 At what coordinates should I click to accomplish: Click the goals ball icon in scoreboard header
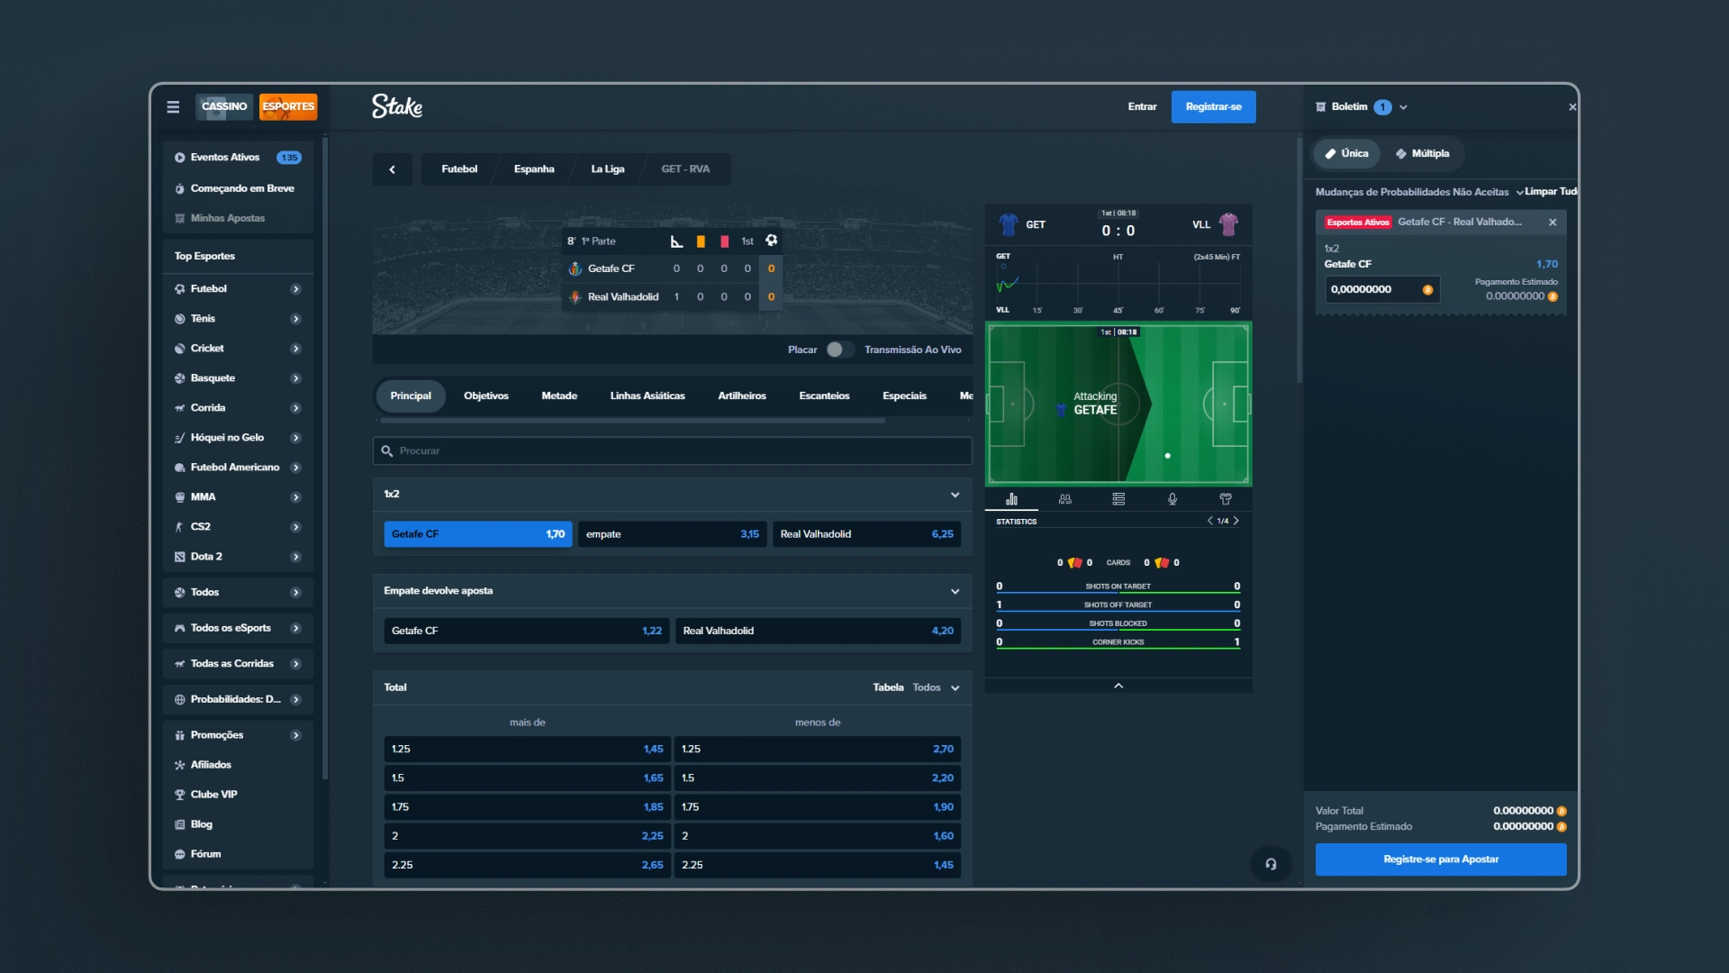(771, 241)
